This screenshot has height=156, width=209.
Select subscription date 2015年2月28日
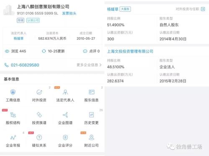coord(173,81)
